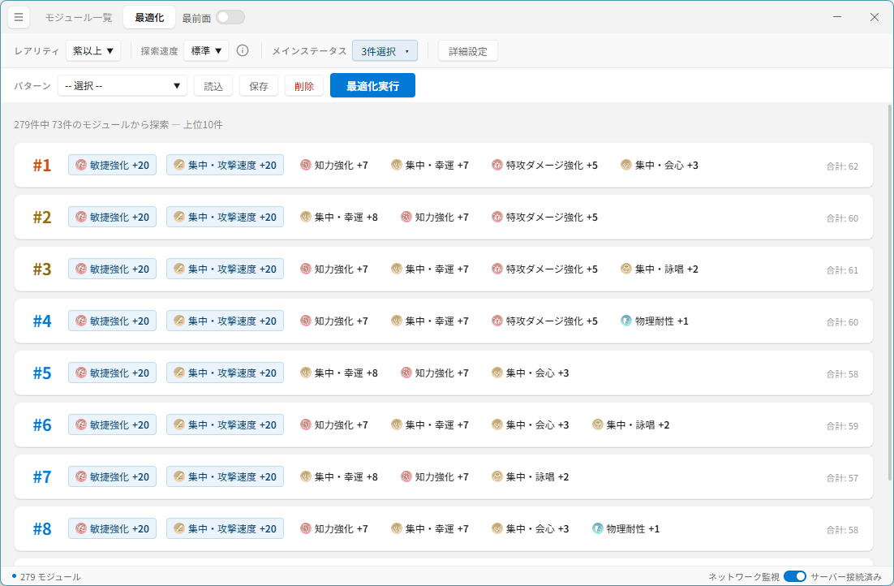Screen dimensions: 894x586
Task: Click the 物理耐性 icon in result #4
Action: coord(626,321)
